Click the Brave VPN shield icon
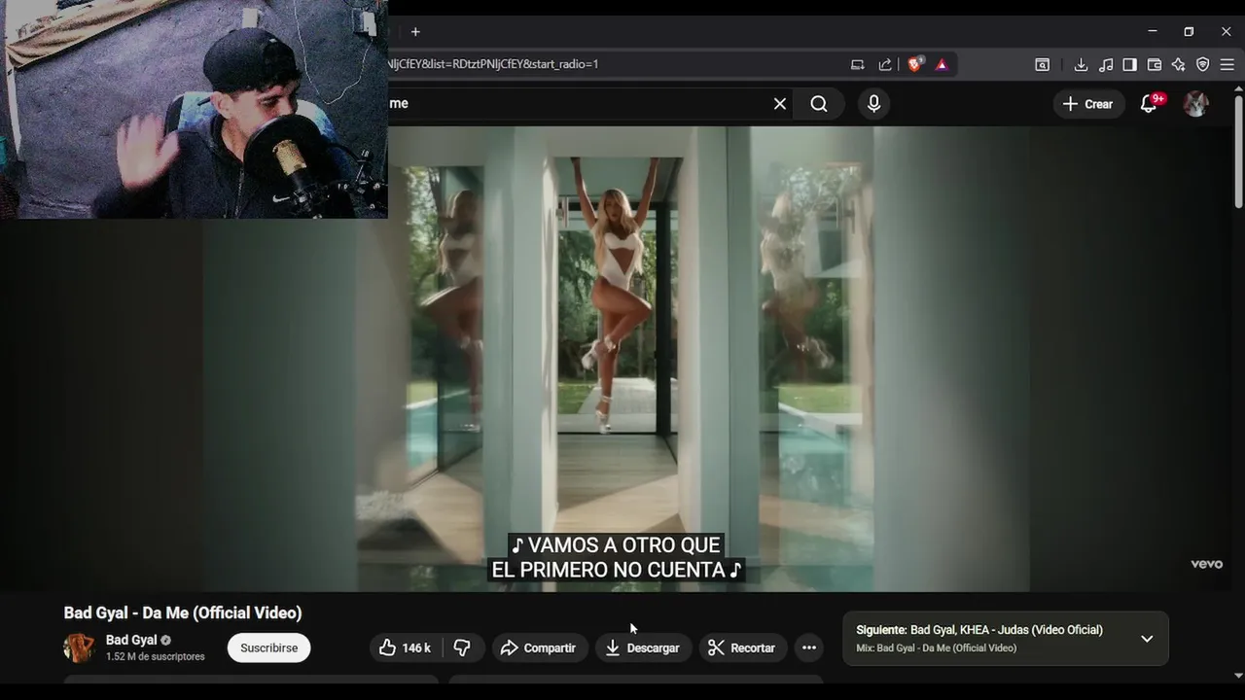The width and height of the screenshot is (1245, 700). pos(1202,64)
